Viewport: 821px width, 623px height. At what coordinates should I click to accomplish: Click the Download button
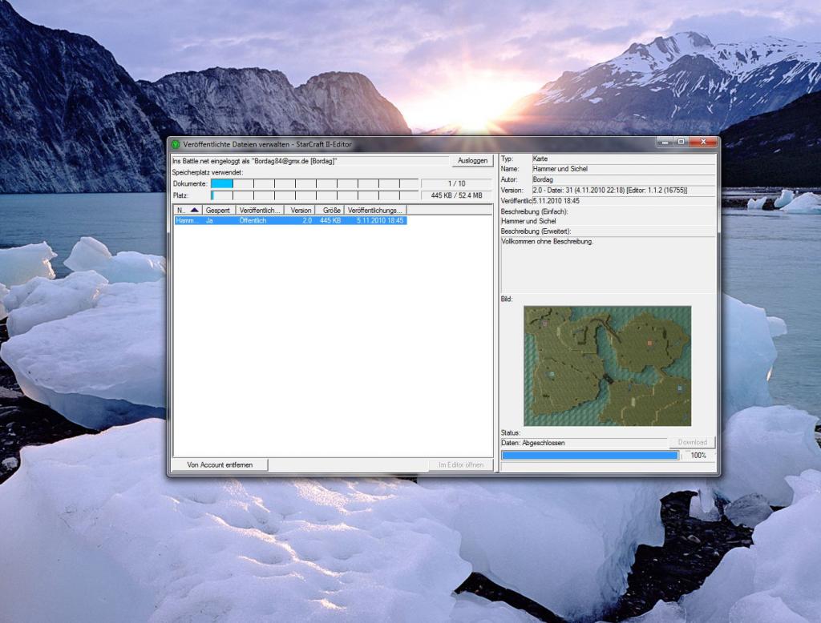(692, 442)
